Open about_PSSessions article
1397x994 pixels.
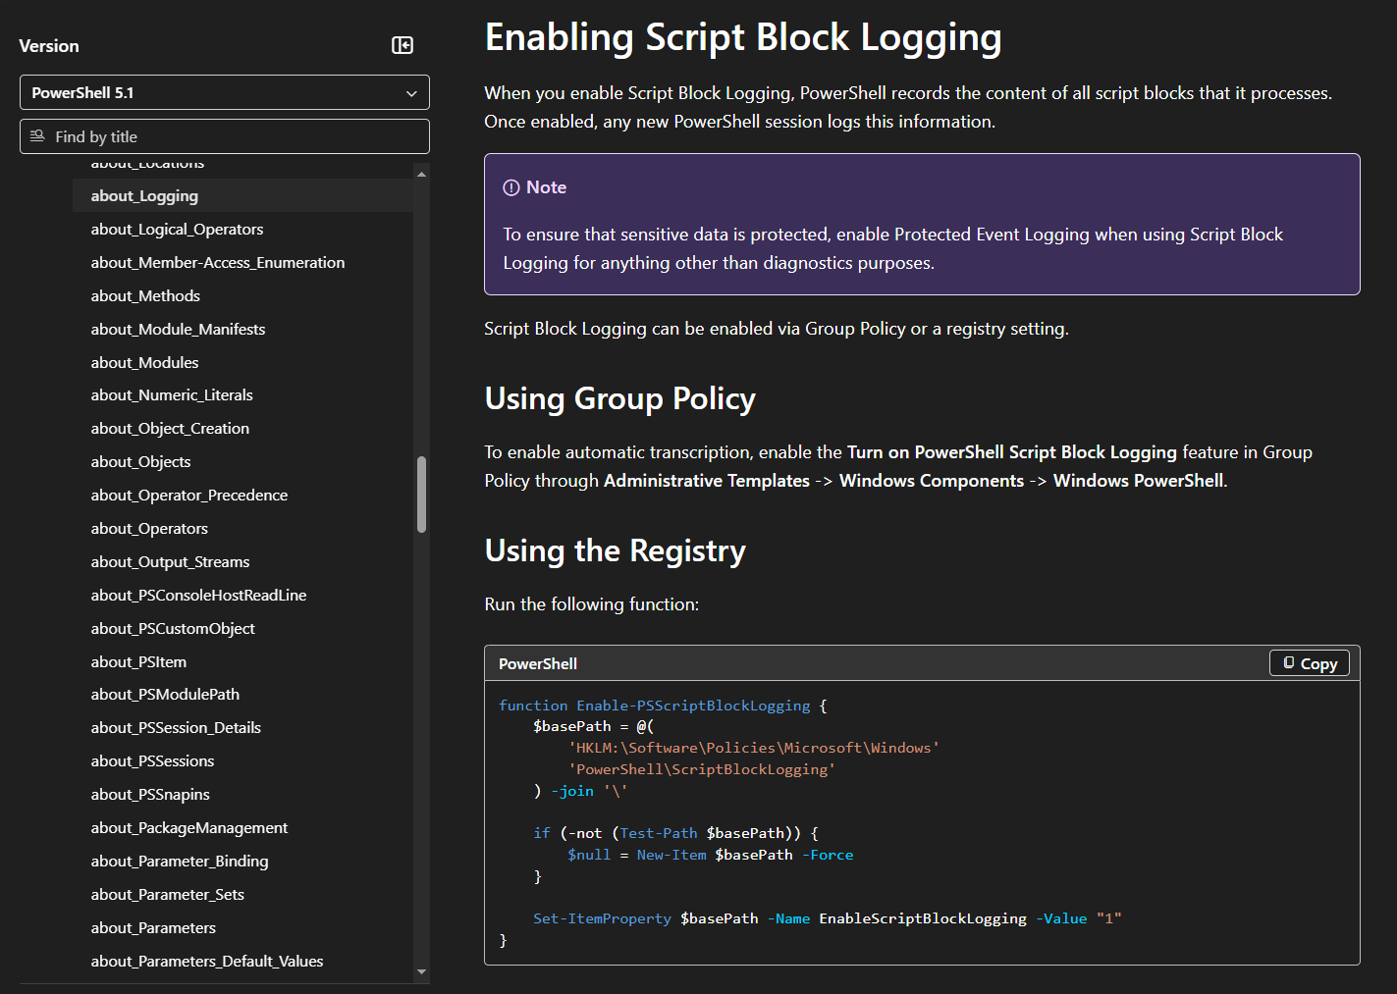[152, 761]
